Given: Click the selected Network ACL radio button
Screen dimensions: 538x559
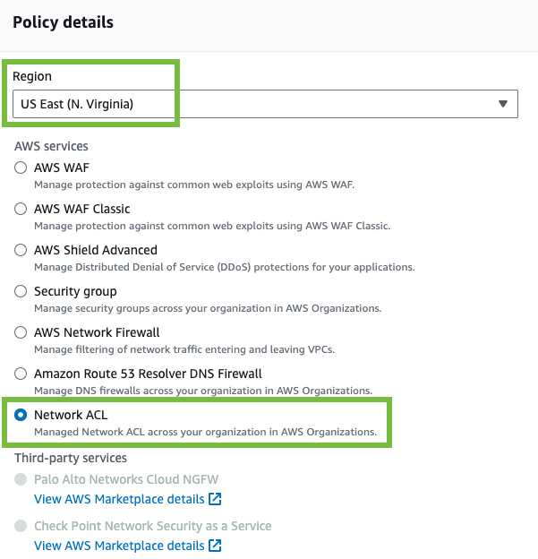Looking at the screenshot, I should click(21, 415).
